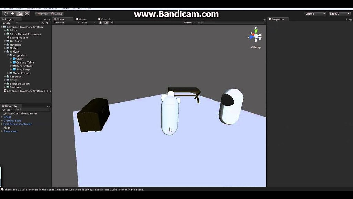Activate the Scale tool
The width and height of the screenshot is (353, 199).
(x=27, y=13)
